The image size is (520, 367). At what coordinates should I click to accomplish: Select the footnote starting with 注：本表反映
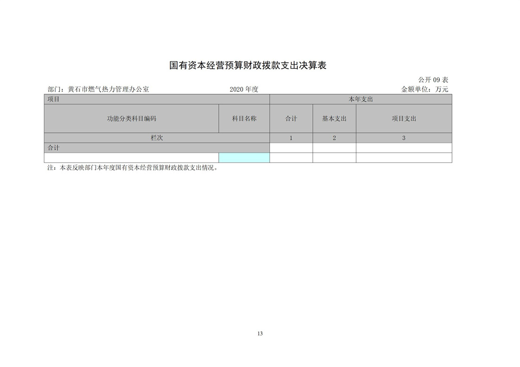[x=133, y=168]
